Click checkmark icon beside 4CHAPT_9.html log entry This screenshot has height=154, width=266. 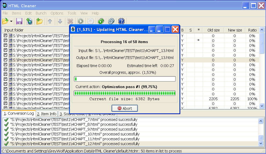click(6, 129)
